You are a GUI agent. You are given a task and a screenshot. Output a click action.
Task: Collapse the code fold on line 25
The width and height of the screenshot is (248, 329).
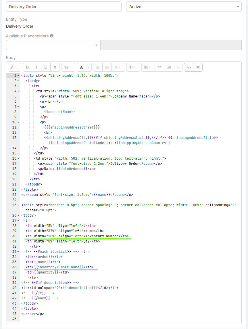click(19, 205)
